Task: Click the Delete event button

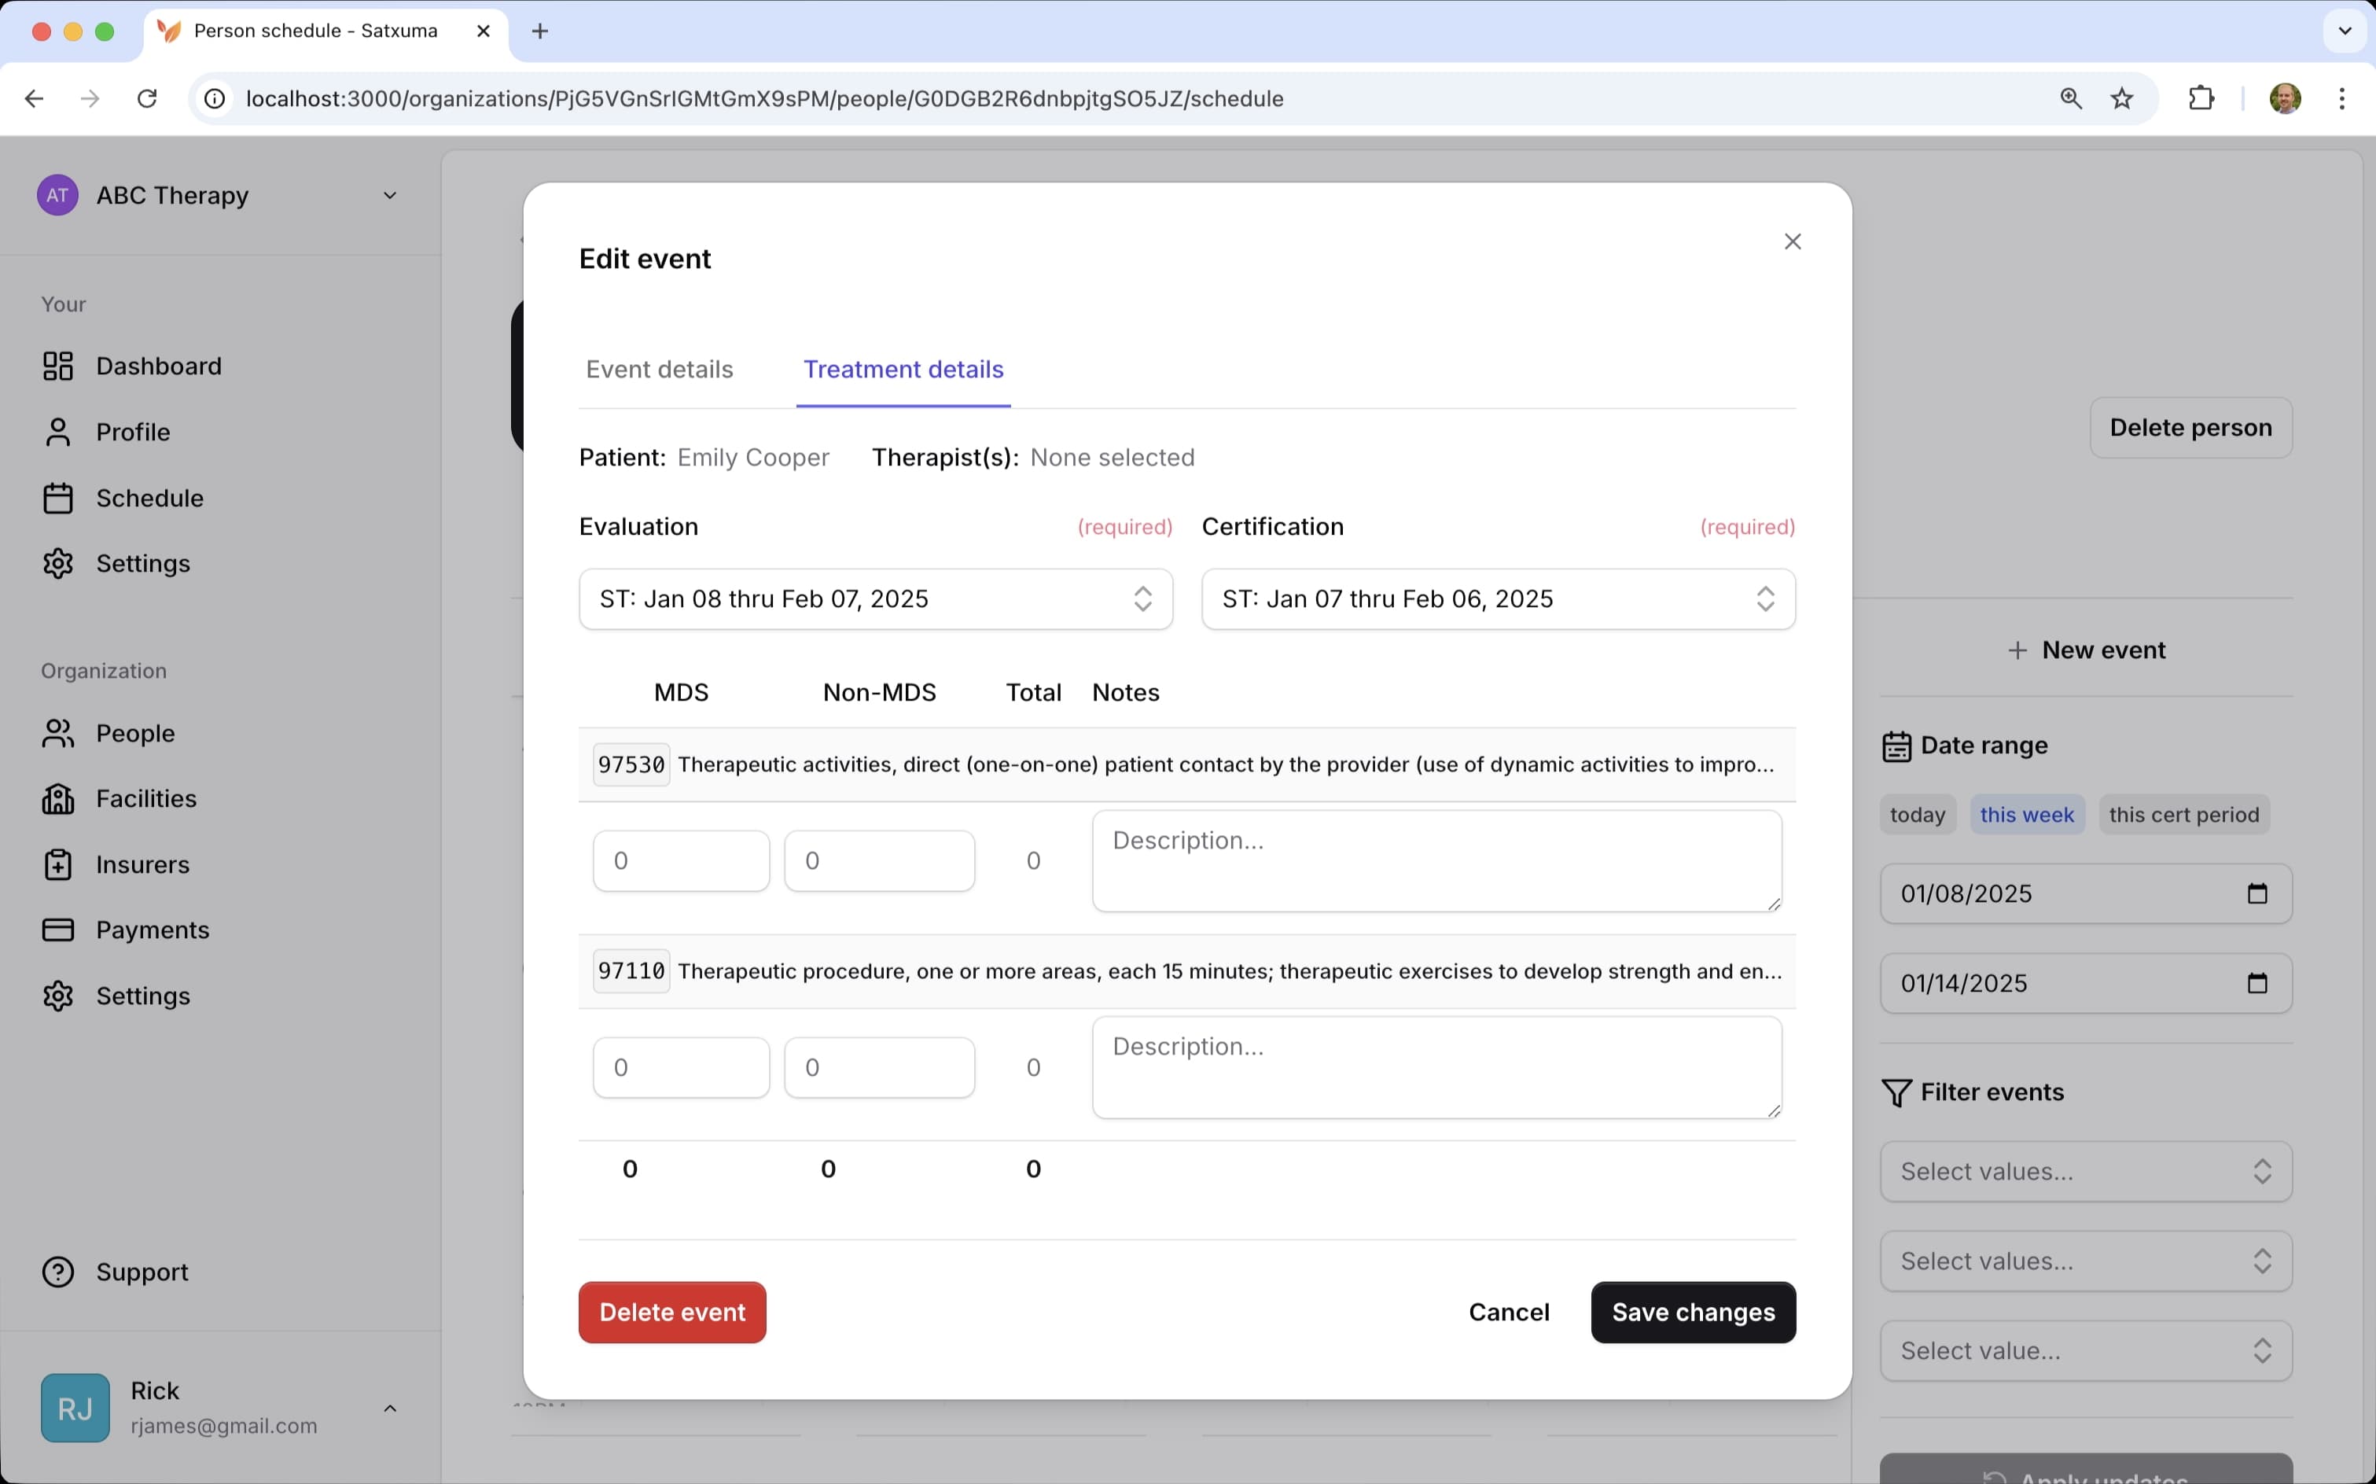Action: [672, 1311]
